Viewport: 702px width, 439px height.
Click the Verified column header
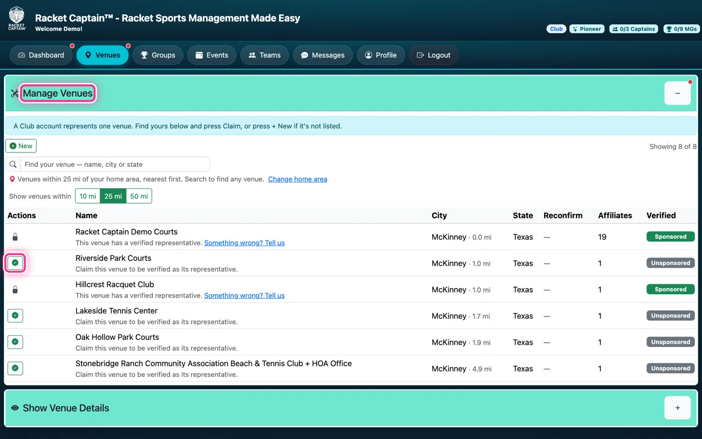[661, 216]
